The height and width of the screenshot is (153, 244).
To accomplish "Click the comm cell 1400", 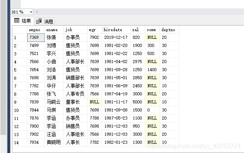I will (152, 70).
